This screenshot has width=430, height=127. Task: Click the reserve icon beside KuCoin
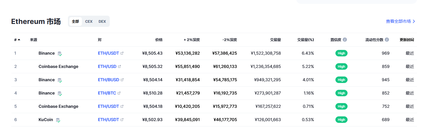(58, 120)
